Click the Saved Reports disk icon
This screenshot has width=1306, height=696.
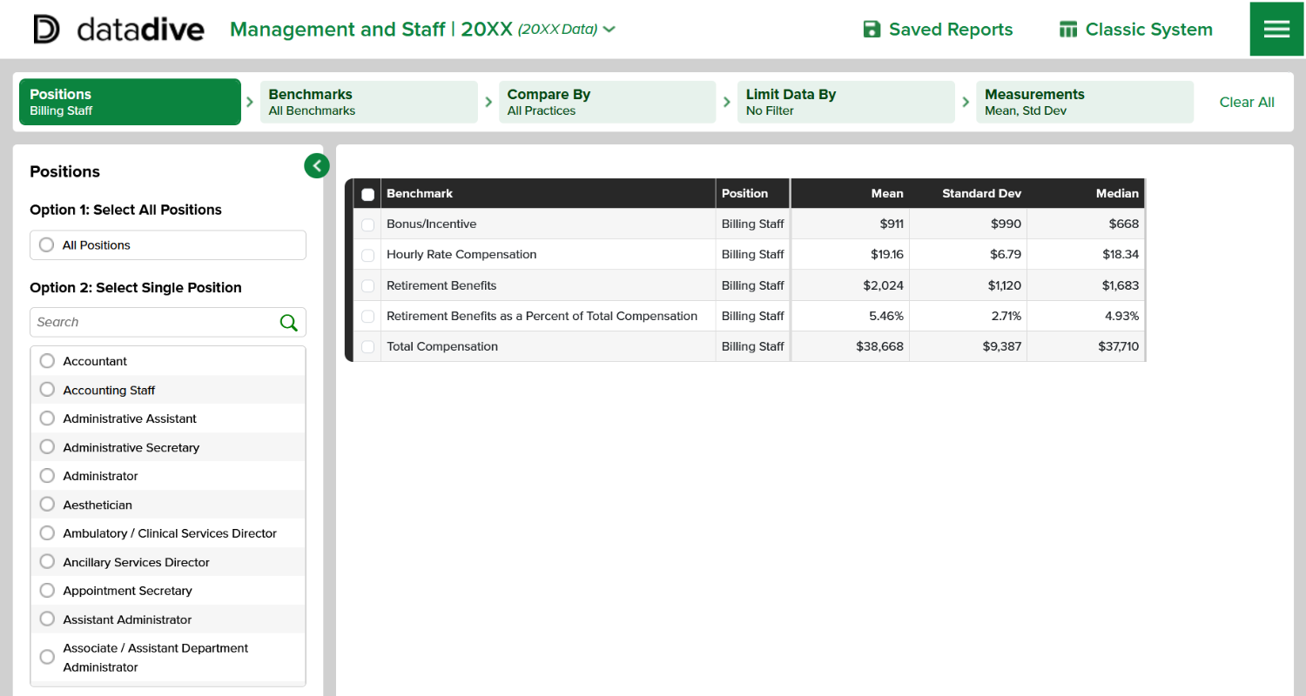872,30
